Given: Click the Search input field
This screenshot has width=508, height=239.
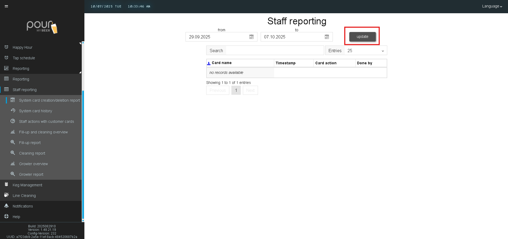Looking at the screenshot, I should pyautogui.click(x=274, y=51).
